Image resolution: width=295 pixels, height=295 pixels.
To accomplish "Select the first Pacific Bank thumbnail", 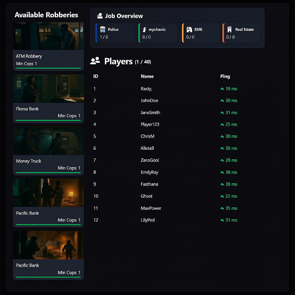I will pyautogui.click(x=48, y=192).
